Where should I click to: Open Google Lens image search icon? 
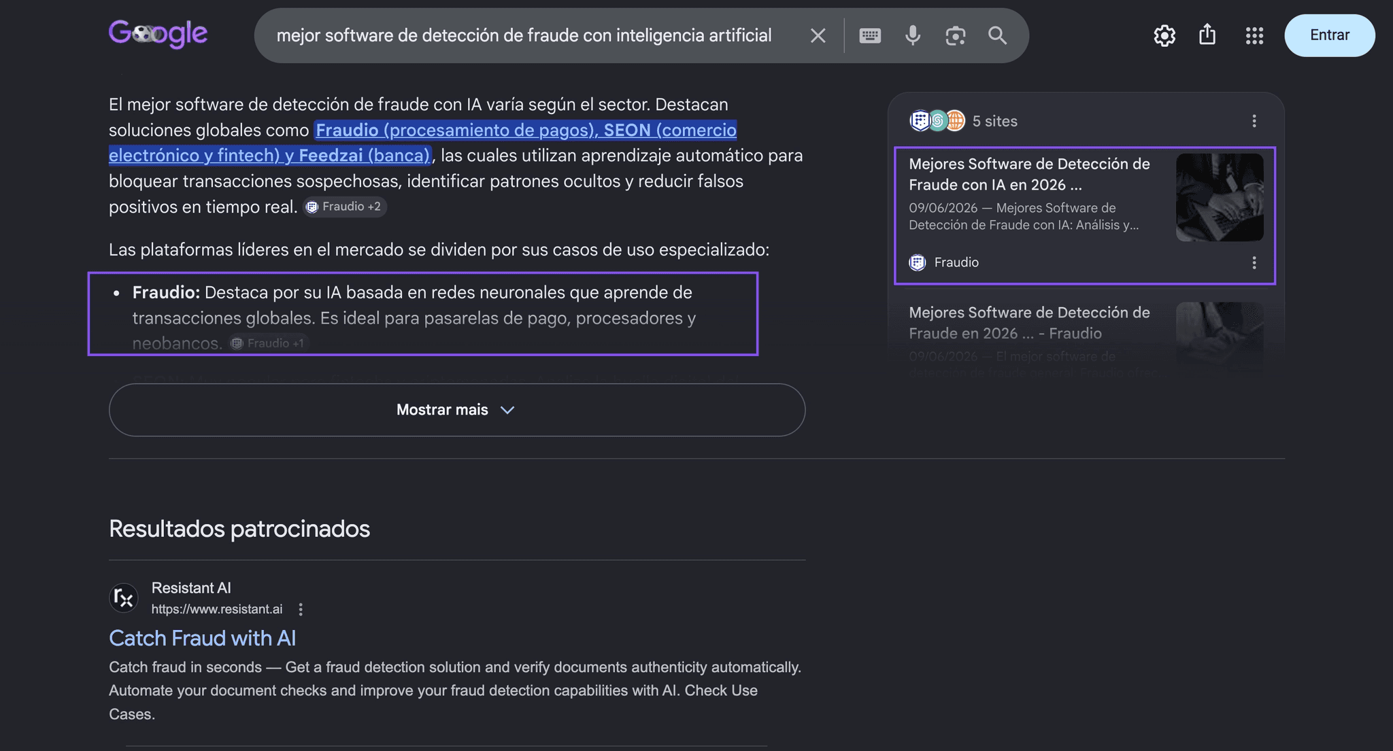pos(955,35)
